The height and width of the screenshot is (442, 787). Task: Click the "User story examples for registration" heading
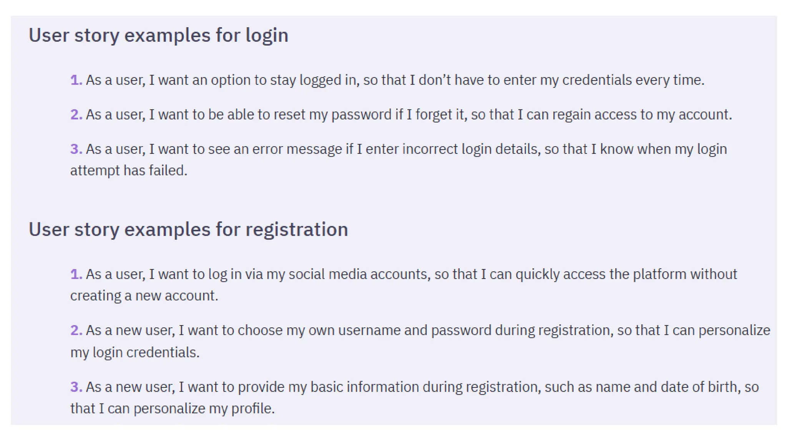[x=188, y=229]
